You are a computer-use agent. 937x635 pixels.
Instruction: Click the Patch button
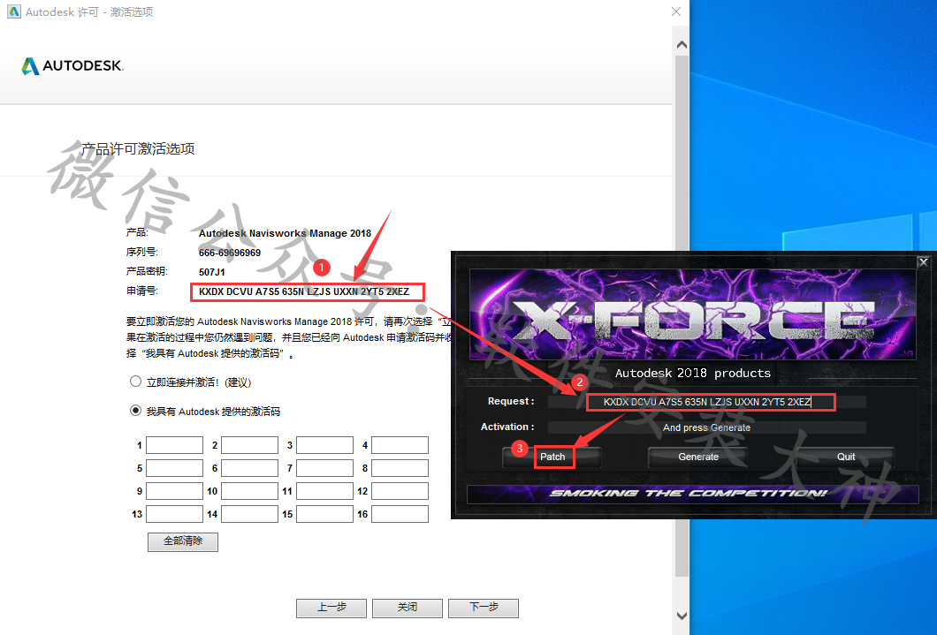tap(552, 457)
